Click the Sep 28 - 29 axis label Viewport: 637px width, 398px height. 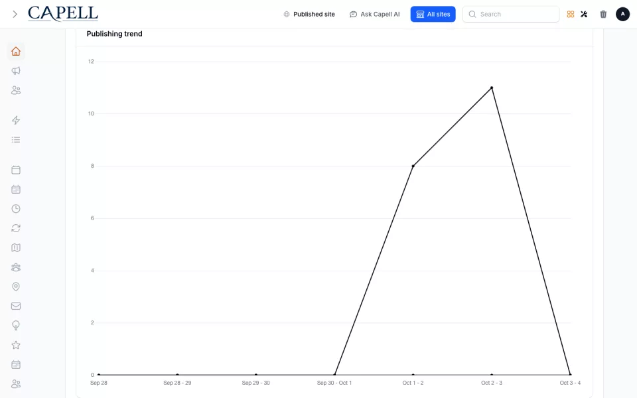point(177,383)
